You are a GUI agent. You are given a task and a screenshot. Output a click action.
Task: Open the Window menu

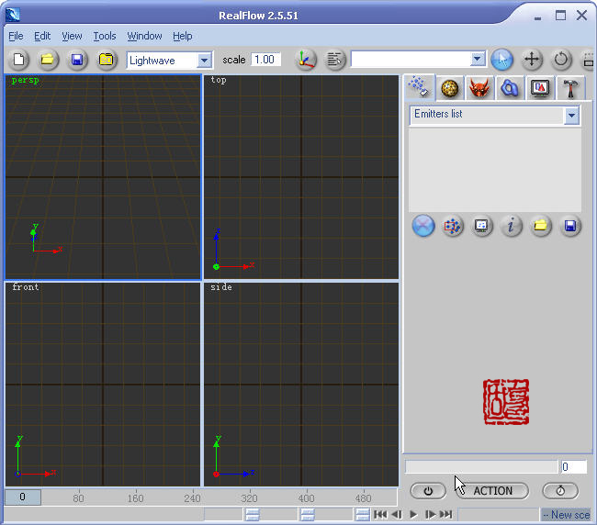[x=144, y=36]
